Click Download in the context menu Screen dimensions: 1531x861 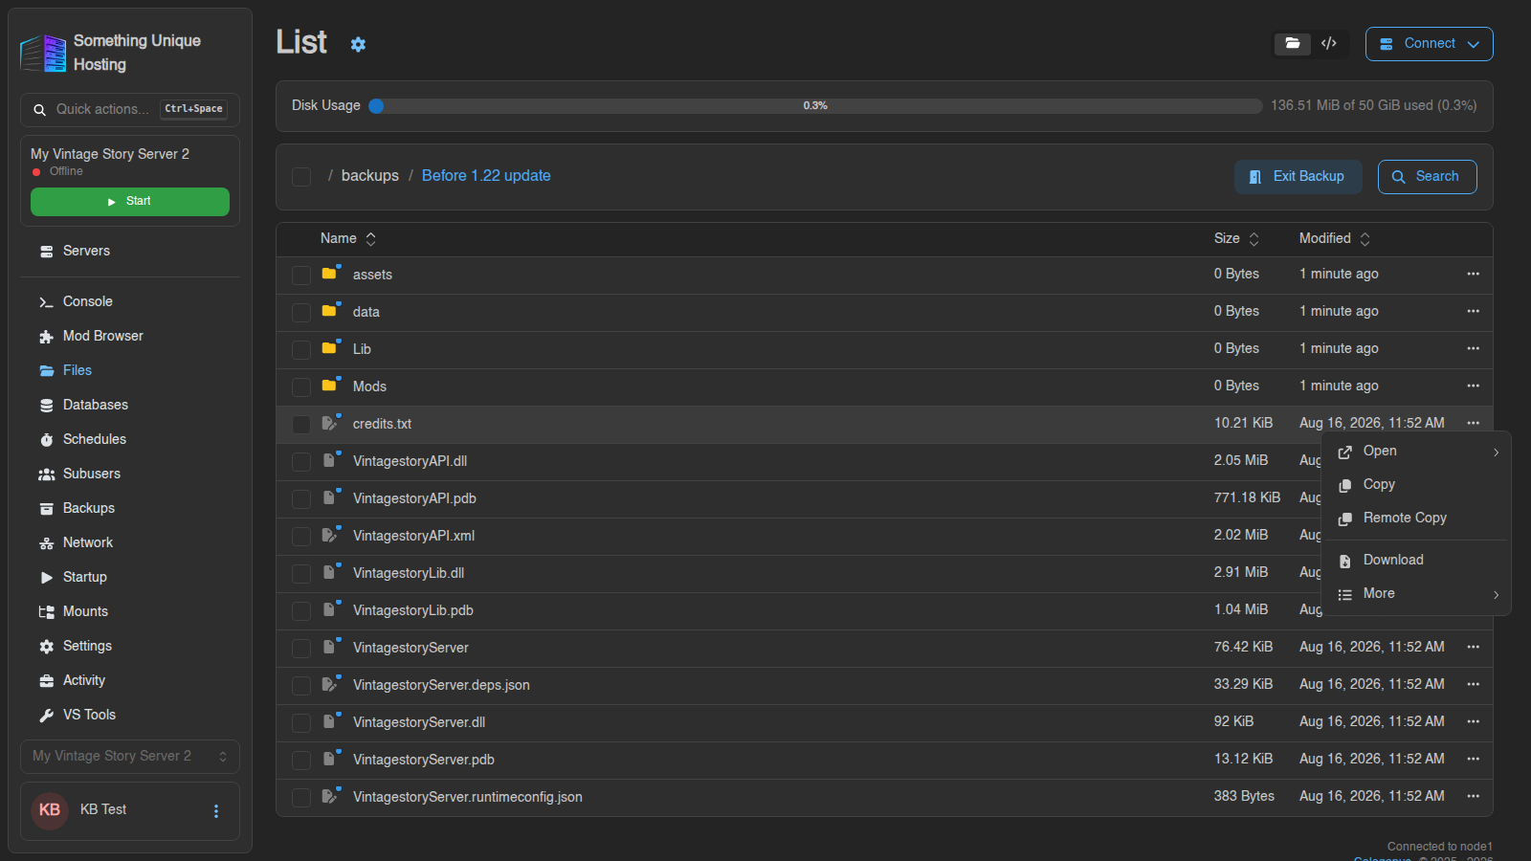pos(1416,561)
